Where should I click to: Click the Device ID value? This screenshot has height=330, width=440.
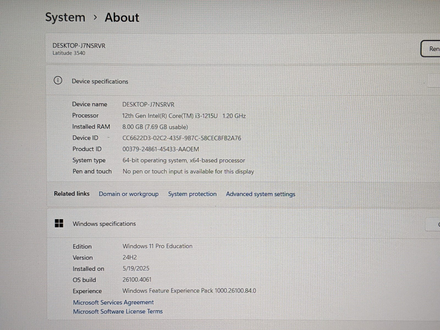pyautogui.click(x=182, y=138)
